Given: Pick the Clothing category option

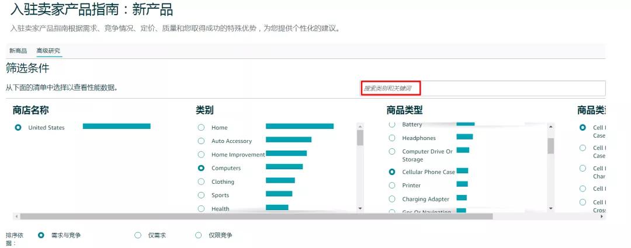Looking at the screenshot, I should 201,181.
